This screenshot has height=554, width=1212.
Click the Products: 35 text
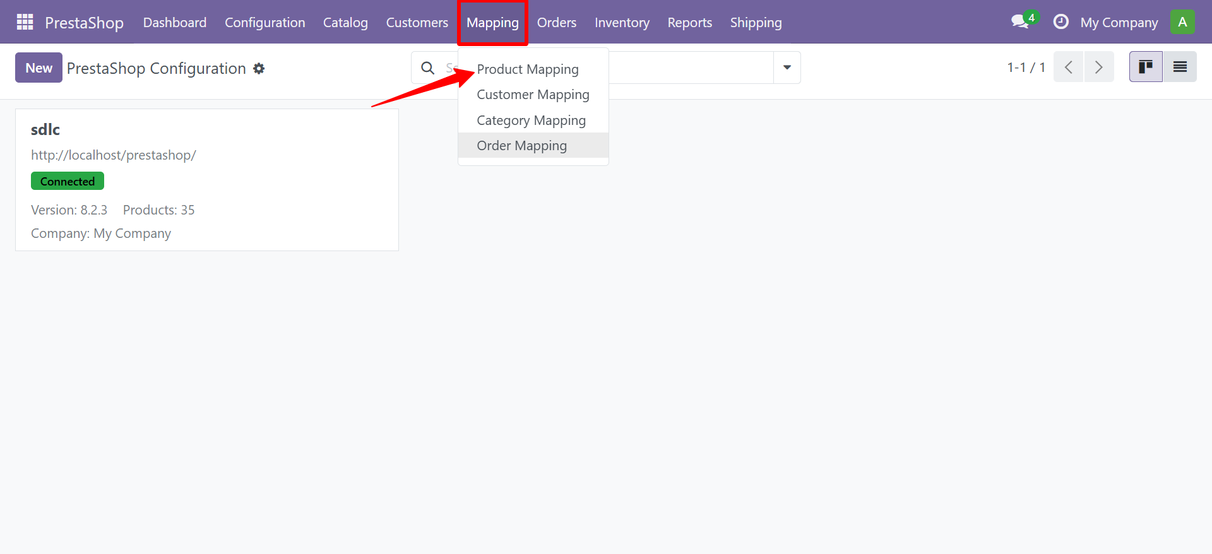pos(159,209)
